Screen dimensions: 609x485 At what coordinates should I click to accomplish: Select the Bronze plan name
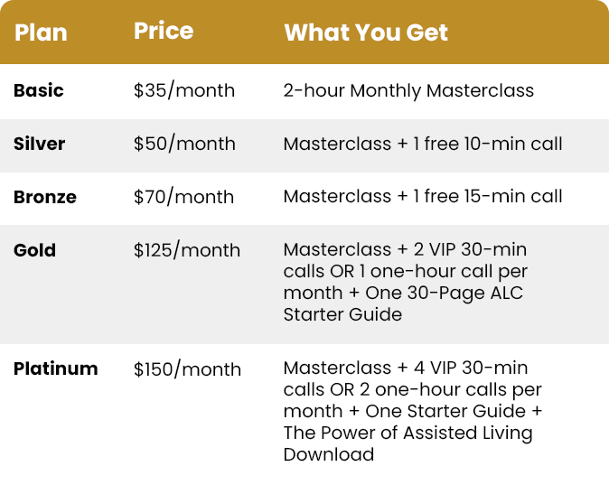(x=45, y=197)
